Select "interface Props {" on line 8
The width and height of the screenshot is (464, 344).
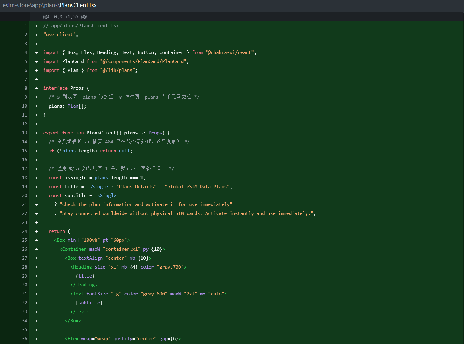click(66, 88)
